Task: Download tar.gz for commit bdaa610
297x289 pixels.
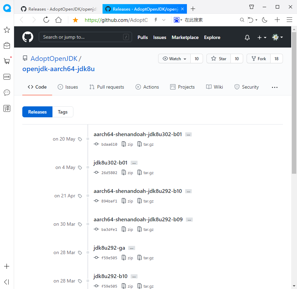Action: (145, 144)
